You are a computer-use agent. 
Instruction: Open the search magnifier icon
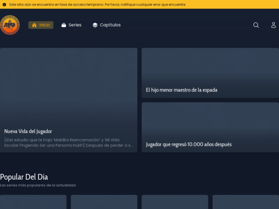pyautogui.click(x=256, y=25)
